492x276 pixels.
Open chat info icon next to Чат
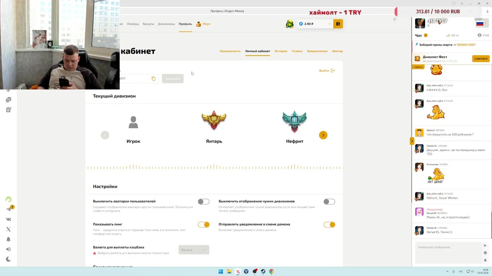click(426, 35)
